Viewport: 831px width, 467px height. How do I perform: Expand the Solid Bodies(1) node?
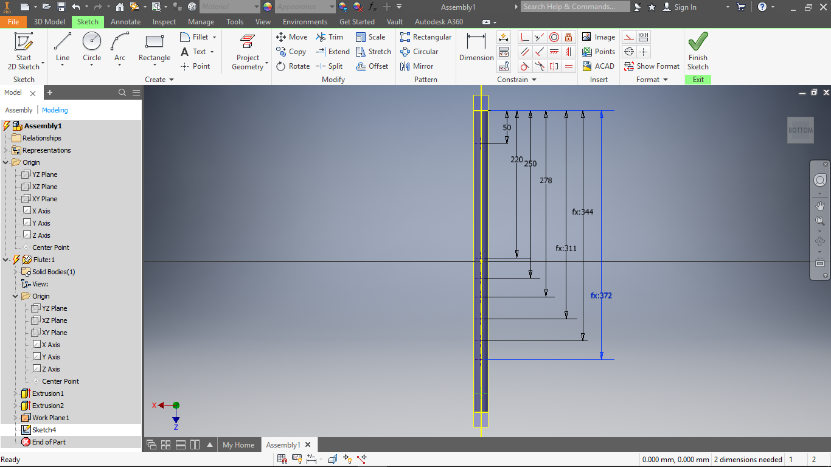click(x=16, y=272)
